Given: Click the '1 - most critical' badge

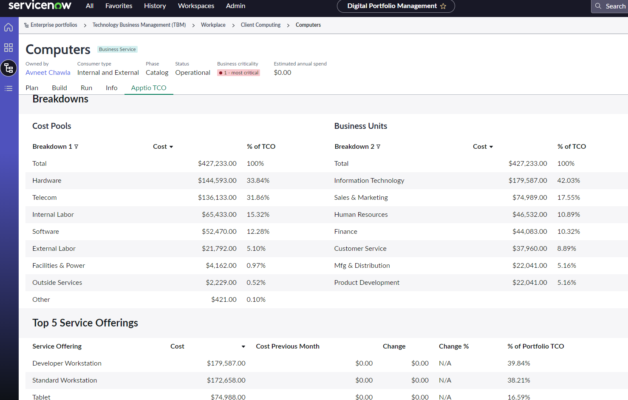Looking at the screenshot, I should pyautogui.click(x=238, y=73).
